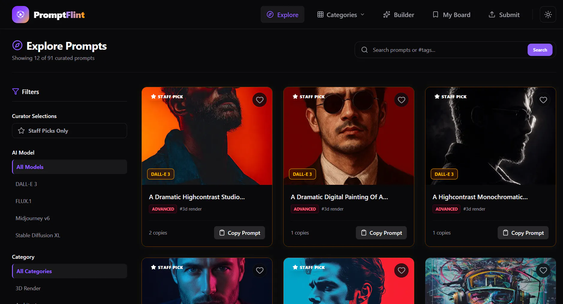The image size is (563, 304).
Task: Open A Highcontrast Monochromatic title
Action: click(x=480, y=197)
